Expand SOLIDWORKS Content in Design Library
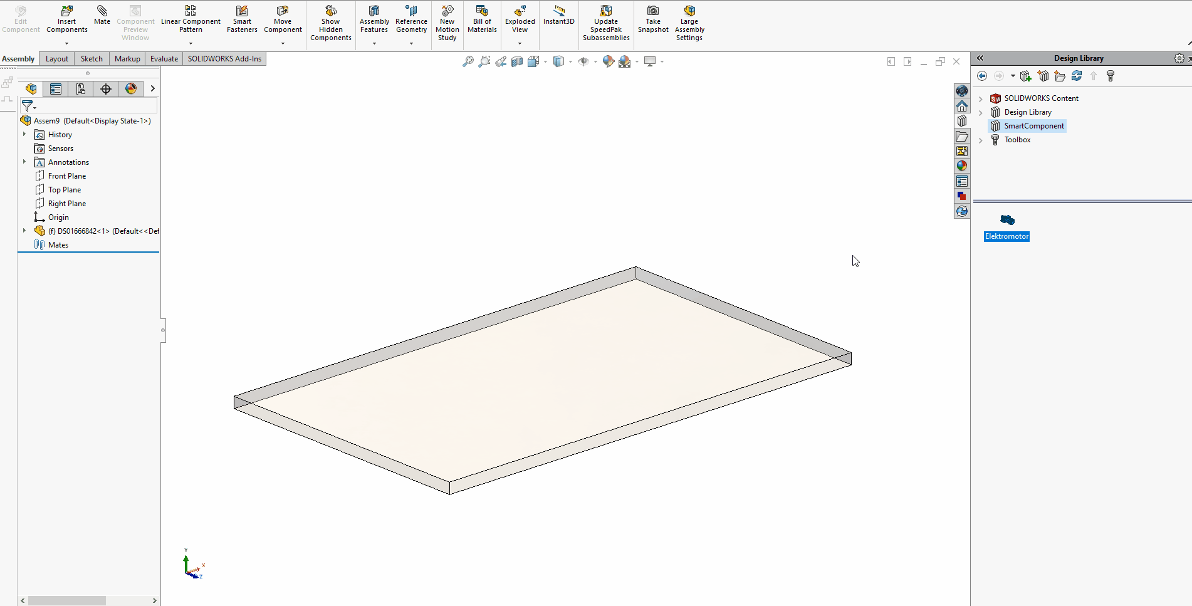 click(x=981, y=99)
